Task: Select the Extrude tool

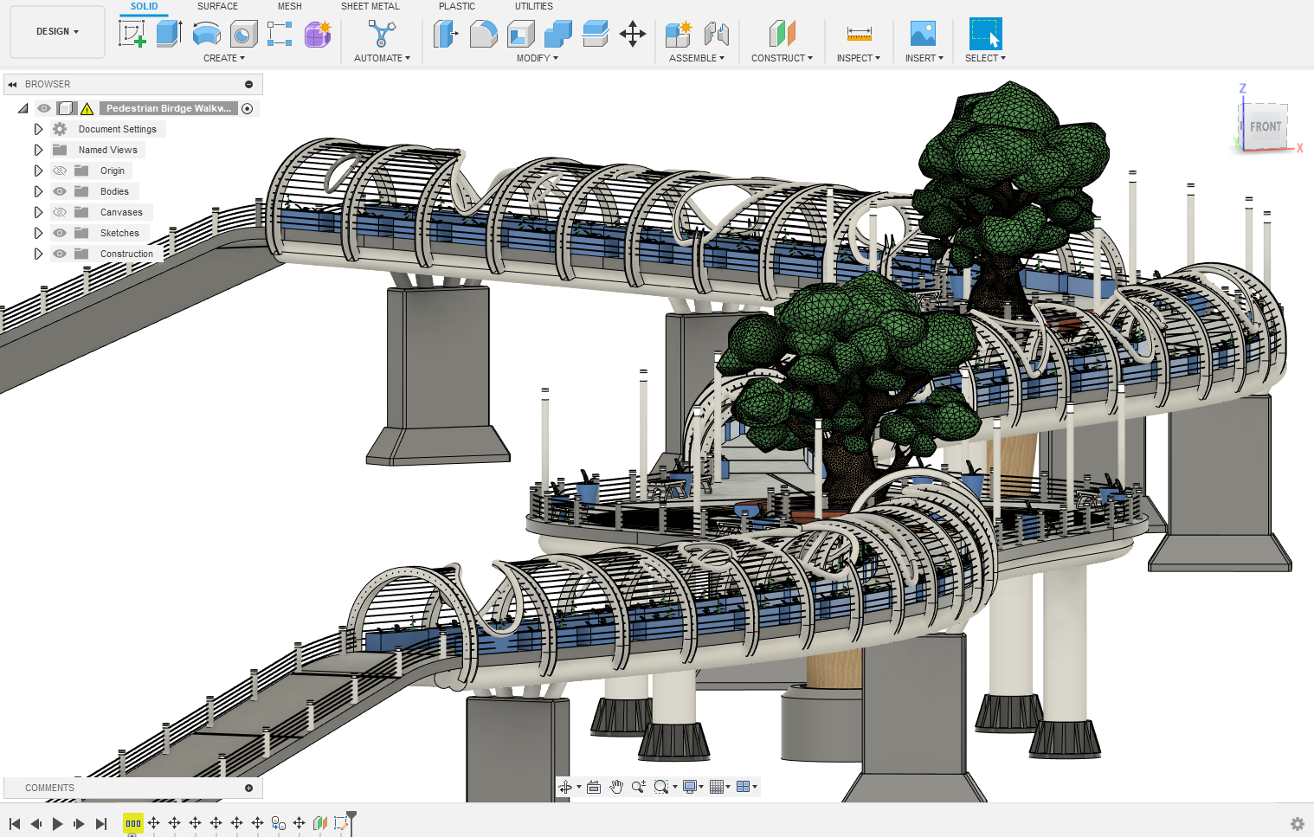Action: [x=166, y=35]
